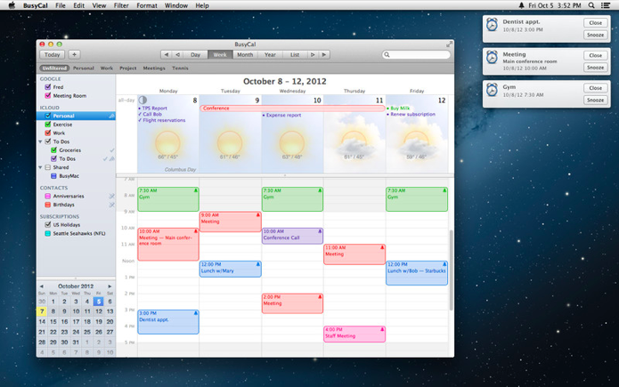Go to next month in mini calendar
619x387 pixels.
click(110, 286)
